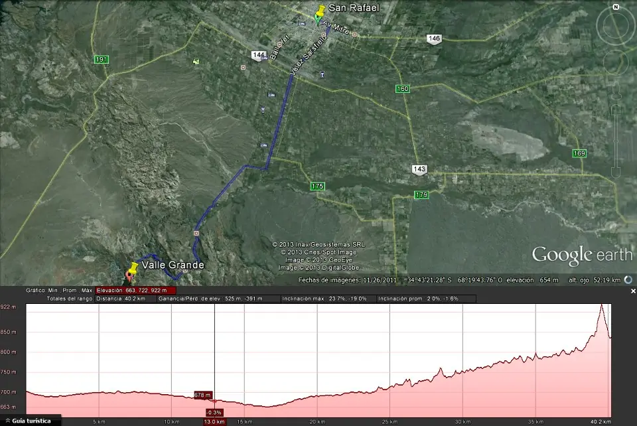637x426 pixels.
Task: Click the route 191 road shield
Action: click(101, 59)
